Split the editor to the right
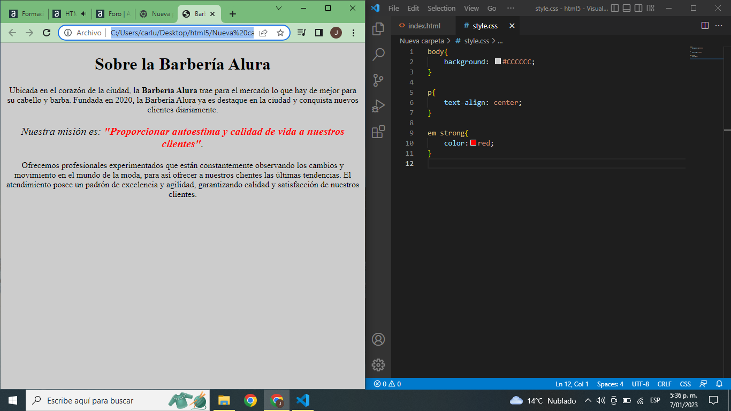 [705, 26]
